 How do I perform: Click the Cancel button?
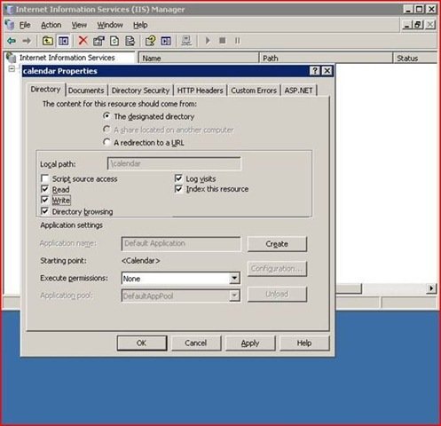pos(196,343)
